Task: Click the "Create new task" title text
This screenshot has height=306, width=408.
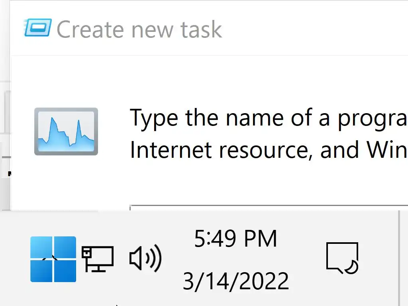Action: [139, 29]
